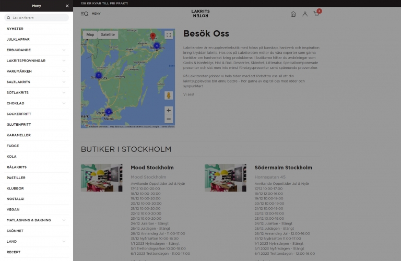Expand the SÖTLAKRITS submenu
This screenshot has width=401, height=261.
(64, 93)
